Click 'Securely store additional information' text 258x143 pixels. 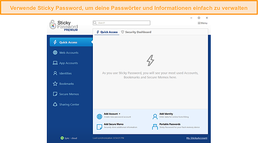tap(120, 127)
